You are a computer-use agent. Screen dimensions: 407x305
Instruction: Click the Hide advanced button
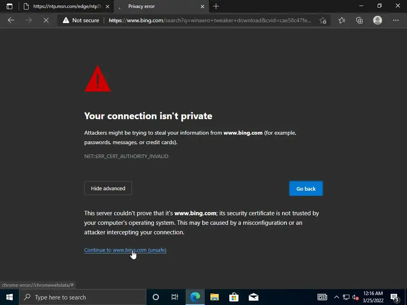(108, 188)
